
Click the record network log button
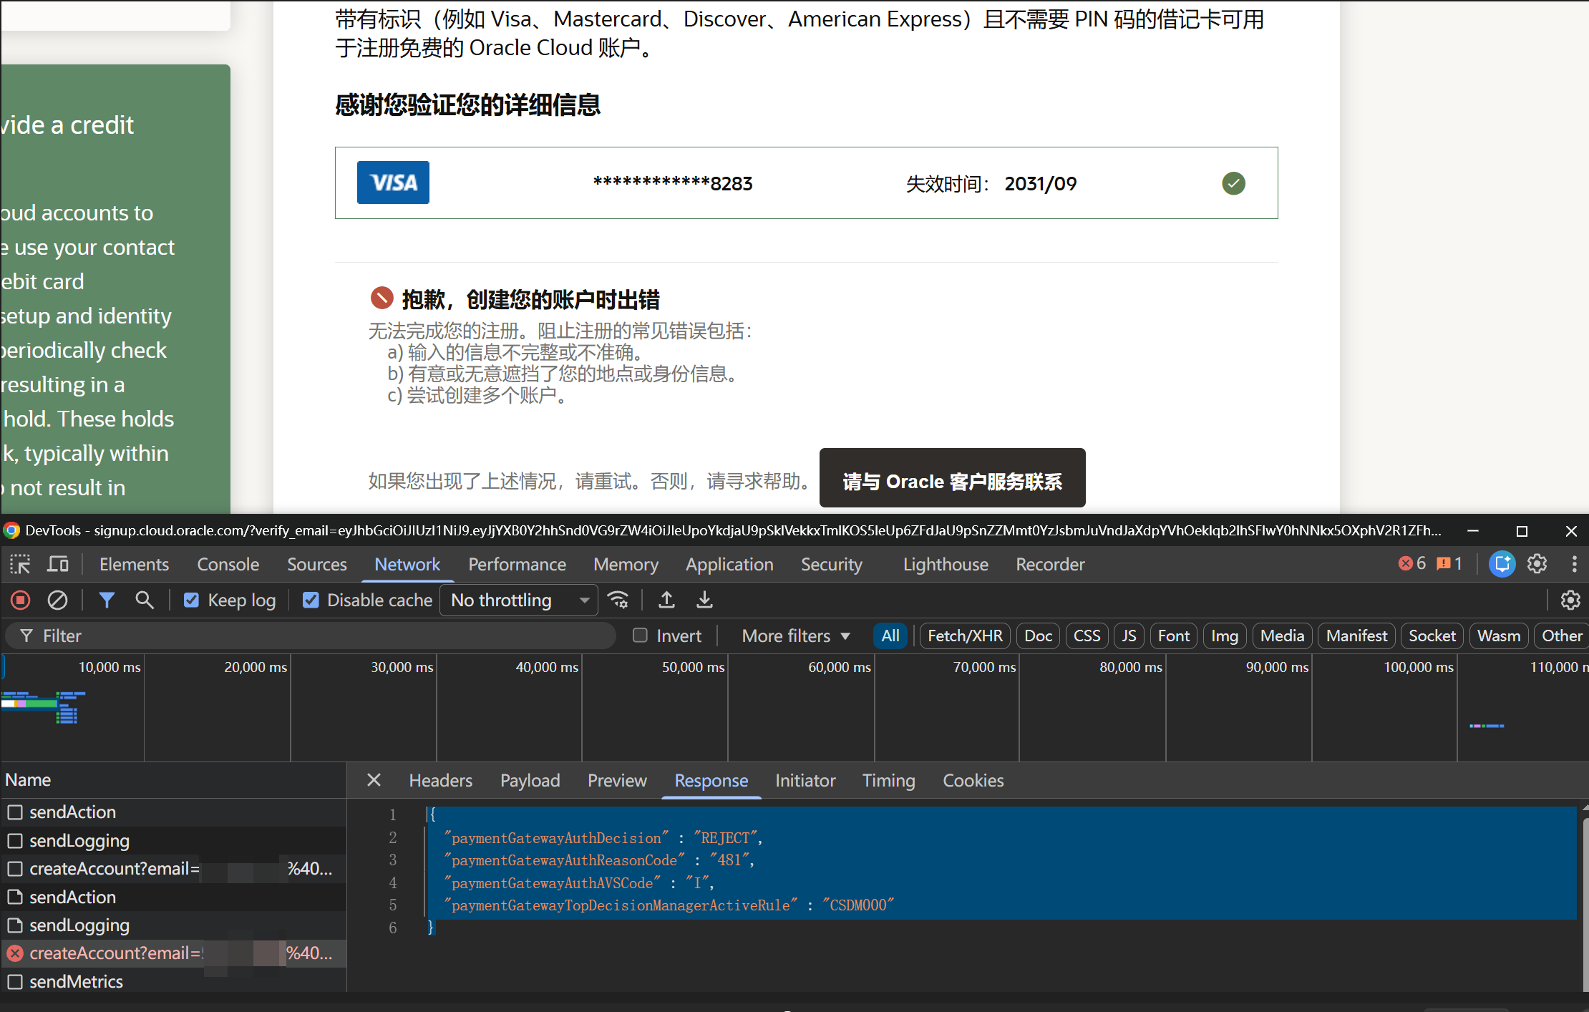click(21, 600)
